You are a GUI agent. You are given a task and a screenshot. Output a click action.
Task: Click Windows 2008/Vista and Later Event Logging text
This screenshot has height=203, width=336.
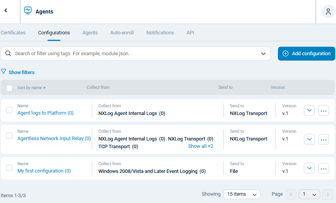coord(152,171)
